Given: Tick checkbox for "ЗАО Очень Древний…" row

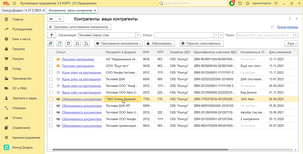Looking at the screenshot, I should pos(51,99).
